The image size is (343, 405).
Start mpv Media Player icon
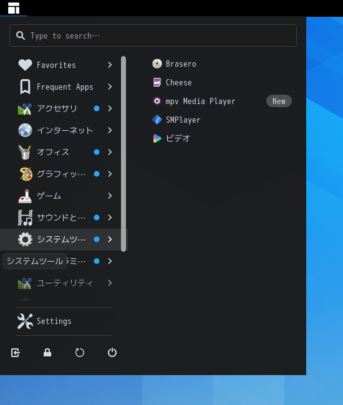tap(157, 101)
